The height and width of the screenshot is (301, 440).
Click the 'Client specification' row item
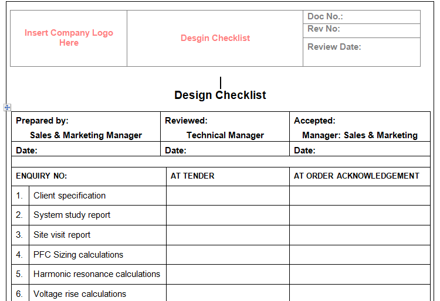tap(69, 196)
